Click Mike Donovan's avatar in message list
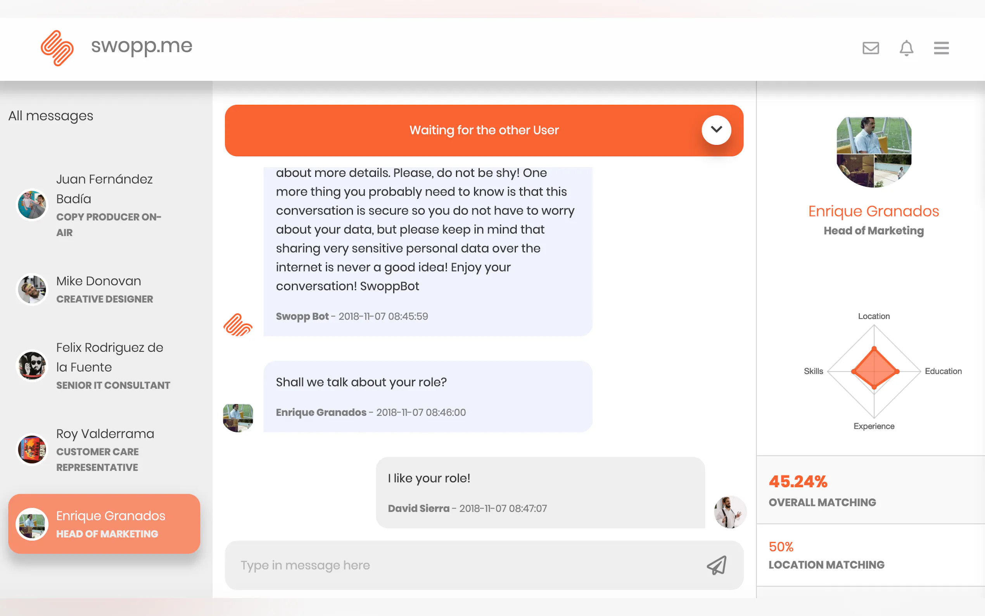This screenshot has height=616, width=985. [x=32, y=289]
